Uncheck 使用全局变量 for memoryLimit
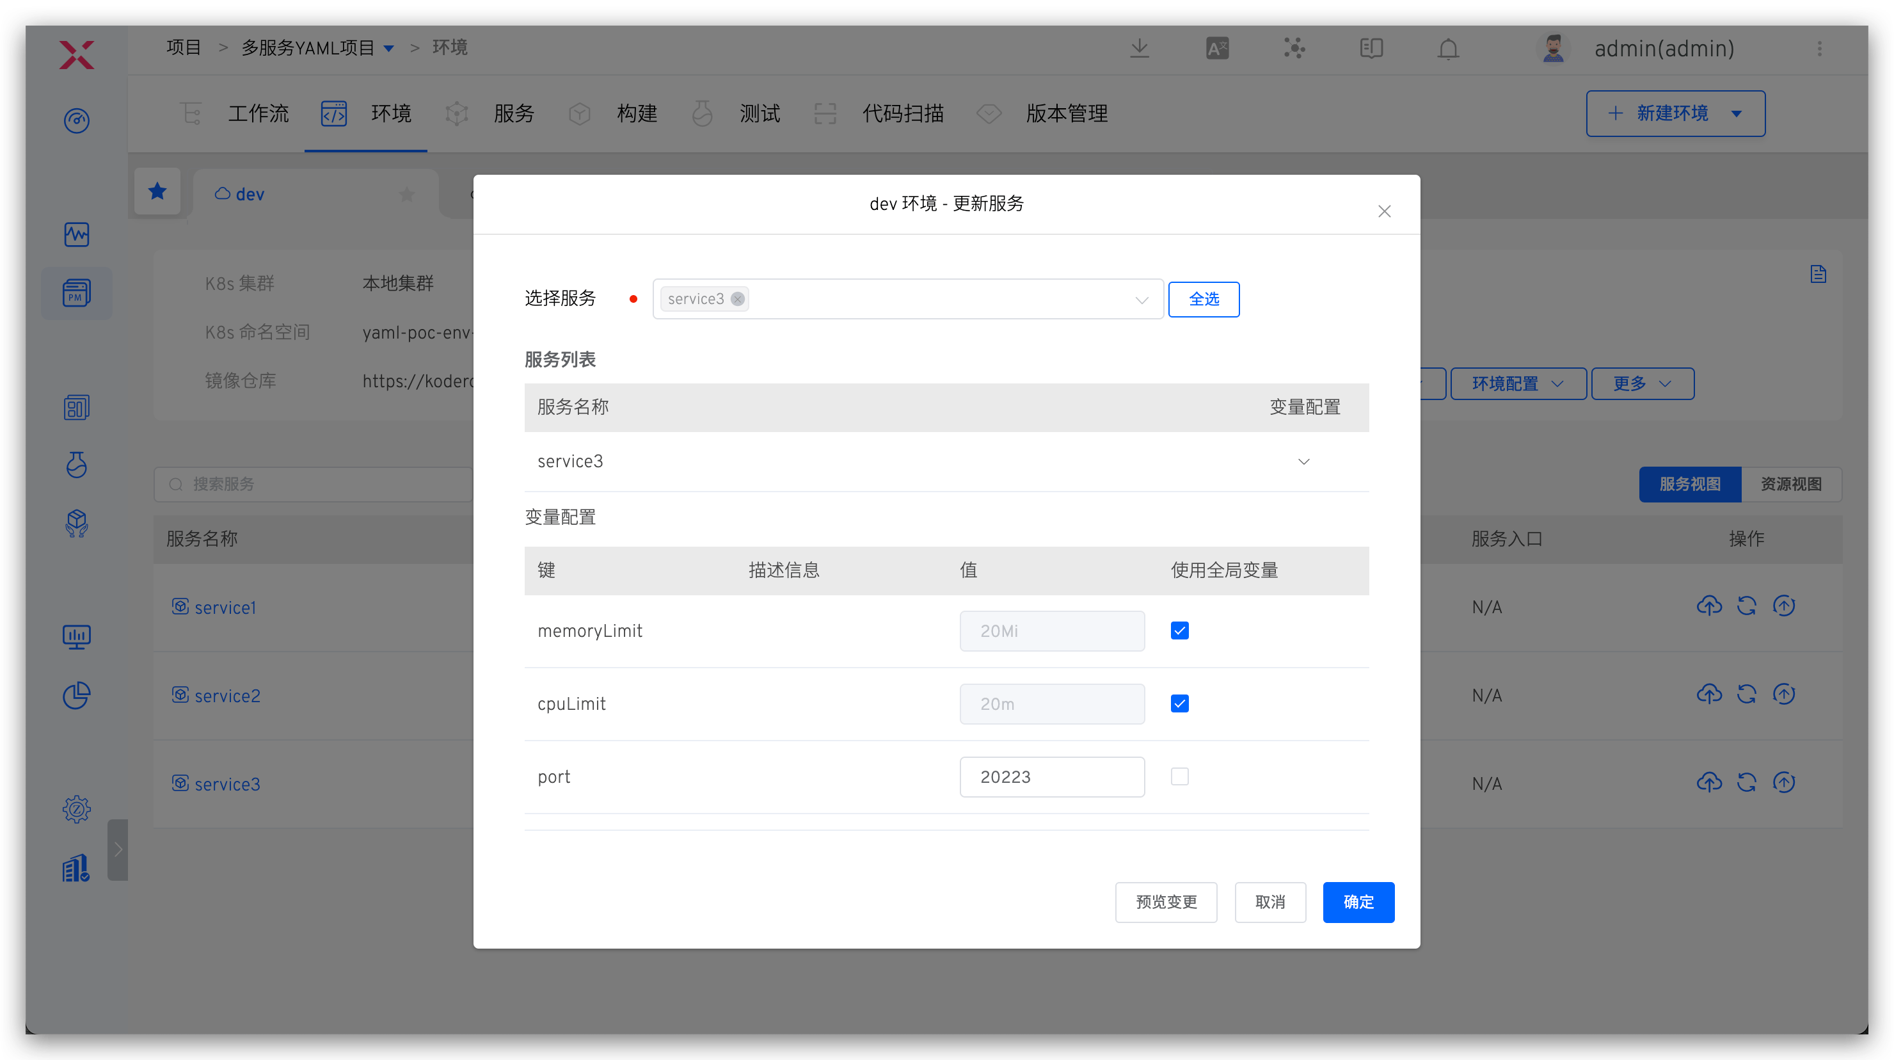 [1179, 630]
